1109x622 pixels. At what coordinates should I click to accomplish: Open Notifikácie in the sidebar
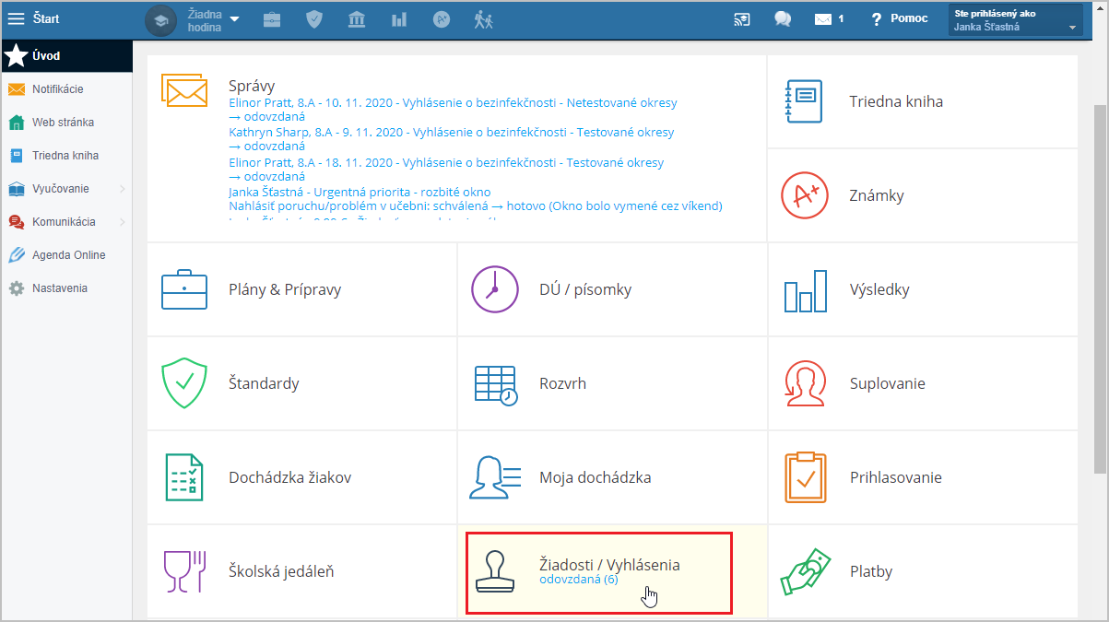[66, 89]
